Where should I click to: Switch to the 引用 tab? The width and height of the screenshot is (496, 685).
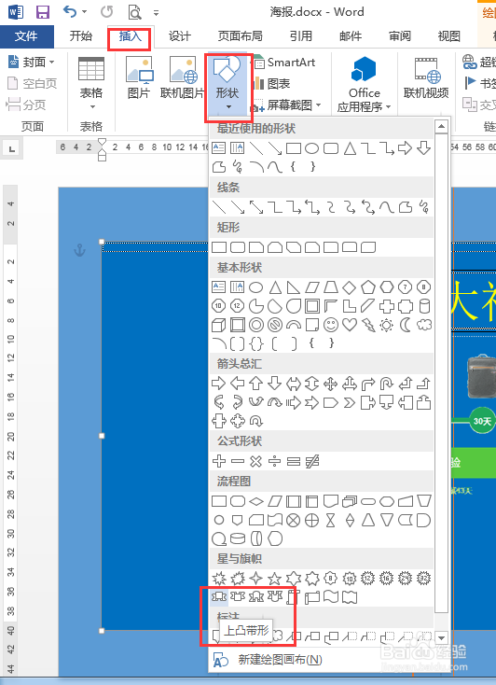click(301, 36)
